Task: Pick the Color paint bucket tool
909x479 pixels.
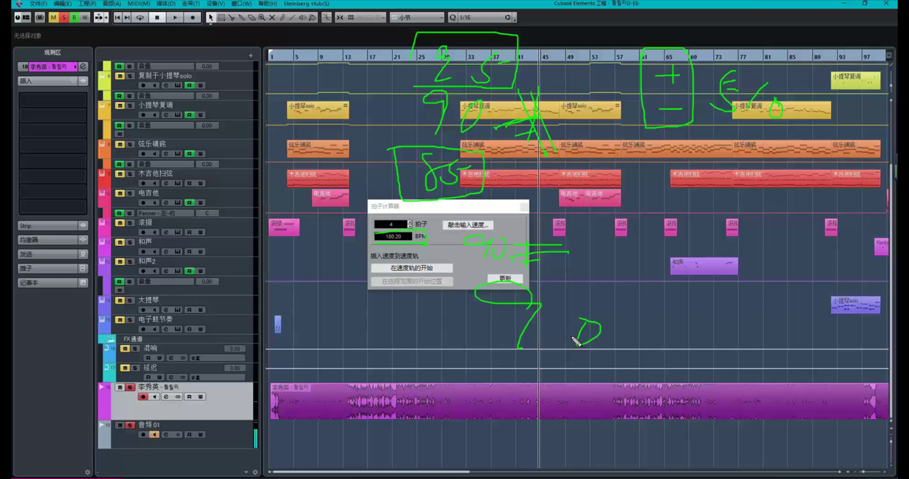Action: click(312, 18)
